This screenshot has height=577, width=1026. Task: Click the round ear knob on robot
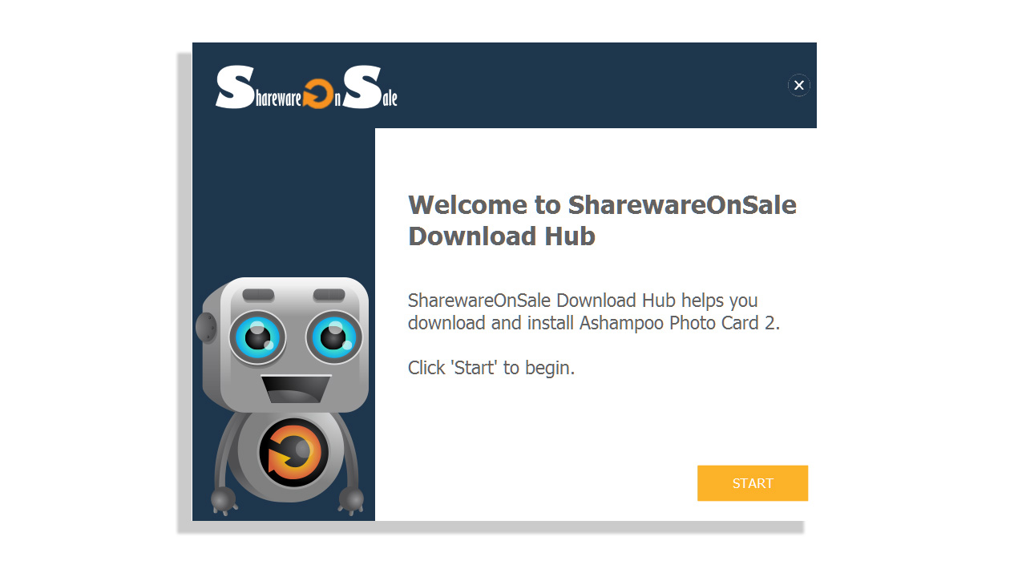coord(204,329)
